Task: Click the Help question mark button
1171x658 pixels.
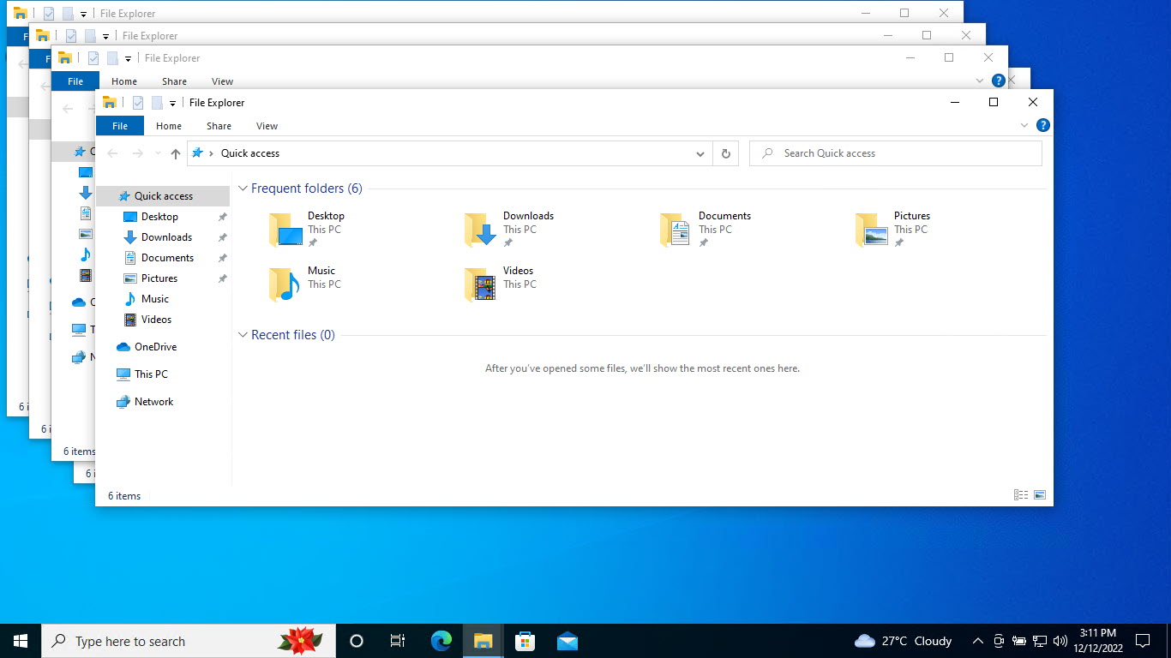Action: click(1043, 124)
